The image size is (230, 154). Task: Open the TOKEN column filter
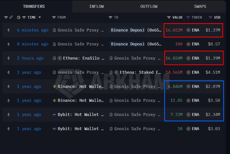pos(188,17)
